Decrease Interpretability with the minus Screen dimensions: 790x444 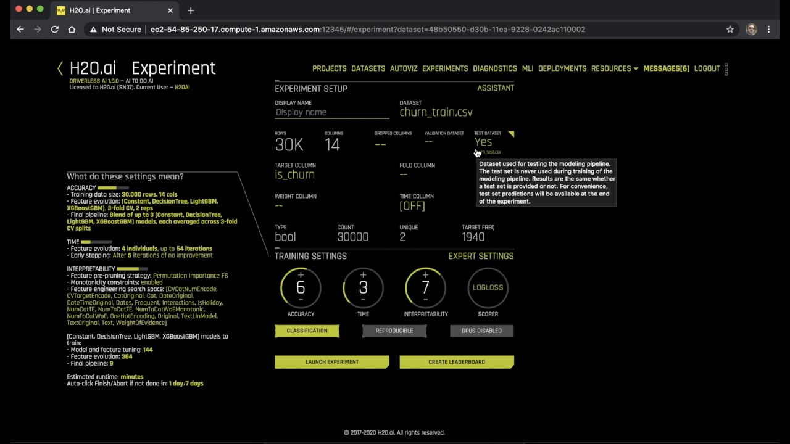point(425,300)
